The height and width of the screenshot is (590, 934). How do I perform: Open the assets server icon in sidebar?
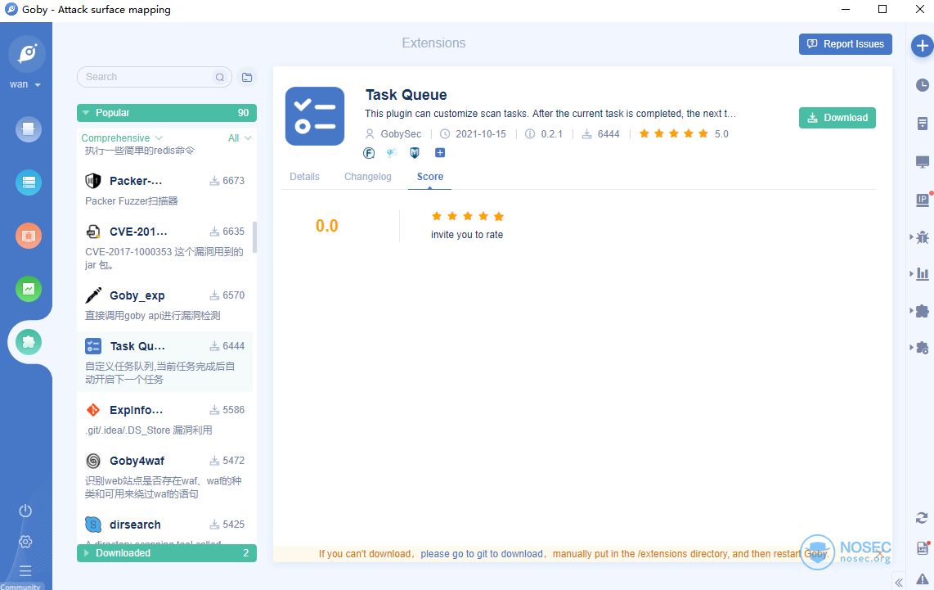[28, 182]
